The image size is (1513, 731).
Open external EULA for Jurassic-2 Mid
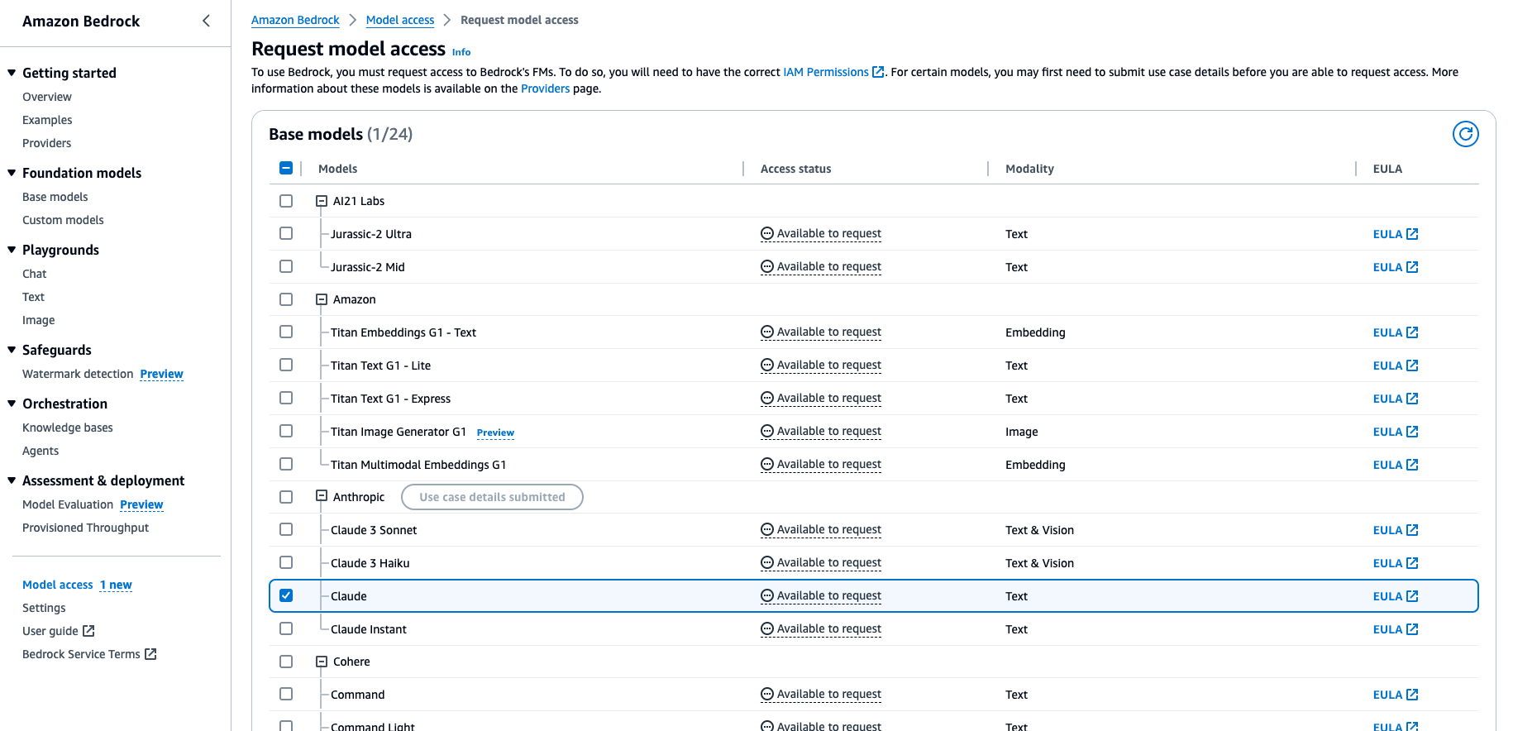click(1396, 267)
